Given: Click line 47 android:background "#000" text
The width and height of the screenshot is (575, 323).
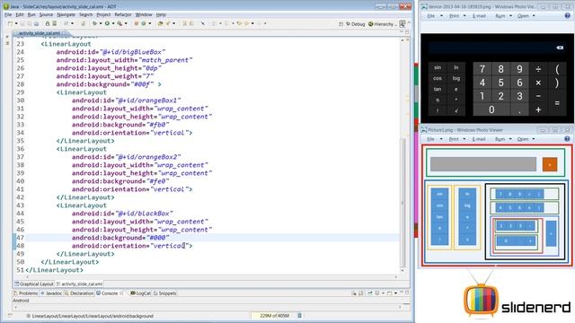Looking at the screenshot, I should pos(120,238).
